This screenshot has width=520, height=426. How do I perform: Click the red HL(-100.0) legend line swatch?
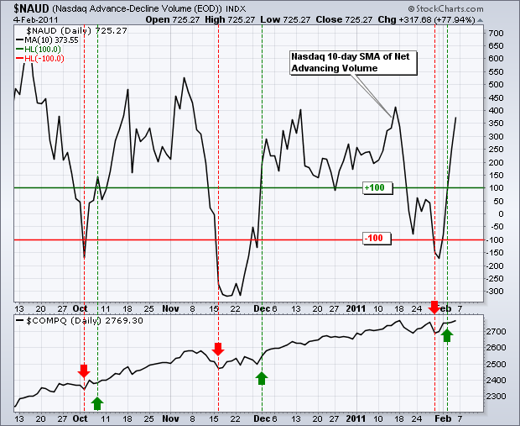coord(19,59)
